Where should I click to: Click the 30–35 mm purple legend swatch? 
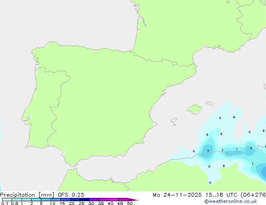coord(94,200)
